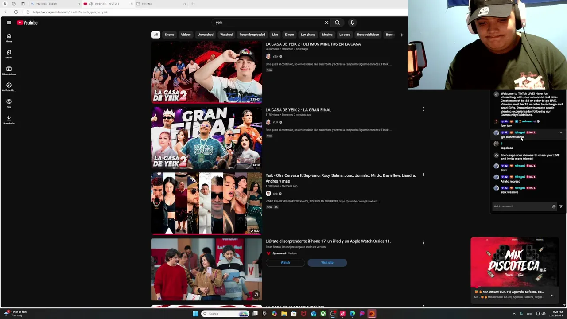Open title LA CASA DE YEIK 2 - LA GRAN FINAL
The width and height of the screenshot is (567, 319).
point(298,110)
